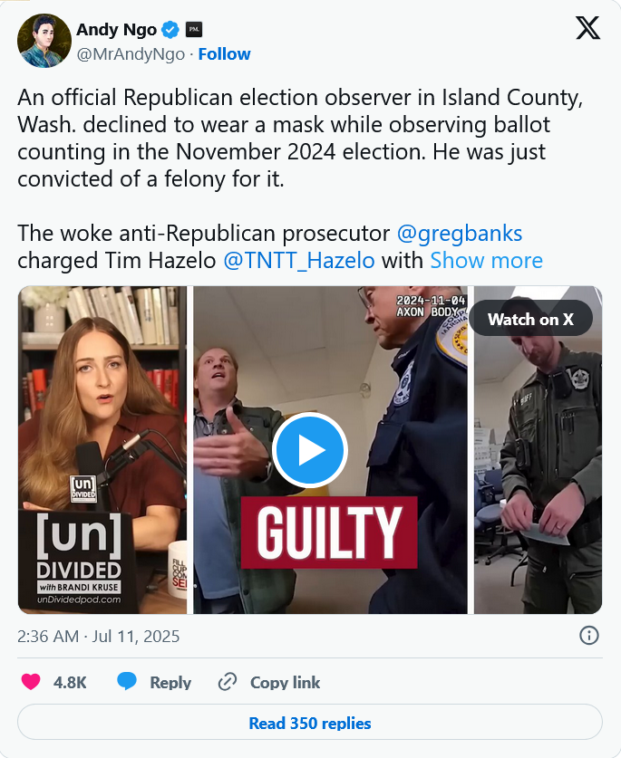Like the tweet with heart icon
Image resolution: width=621 pixels, height=758 pixels.
[31, 682]
